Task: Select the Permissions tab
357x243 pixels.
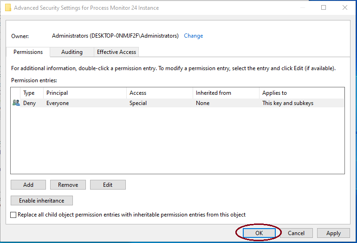Action: point(28,52)
